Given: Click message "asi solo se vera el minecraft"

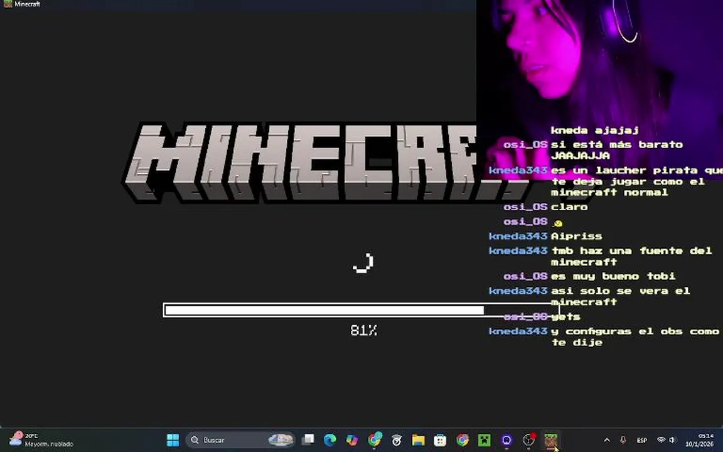Looking at the screenshot, I should (620, 296).
